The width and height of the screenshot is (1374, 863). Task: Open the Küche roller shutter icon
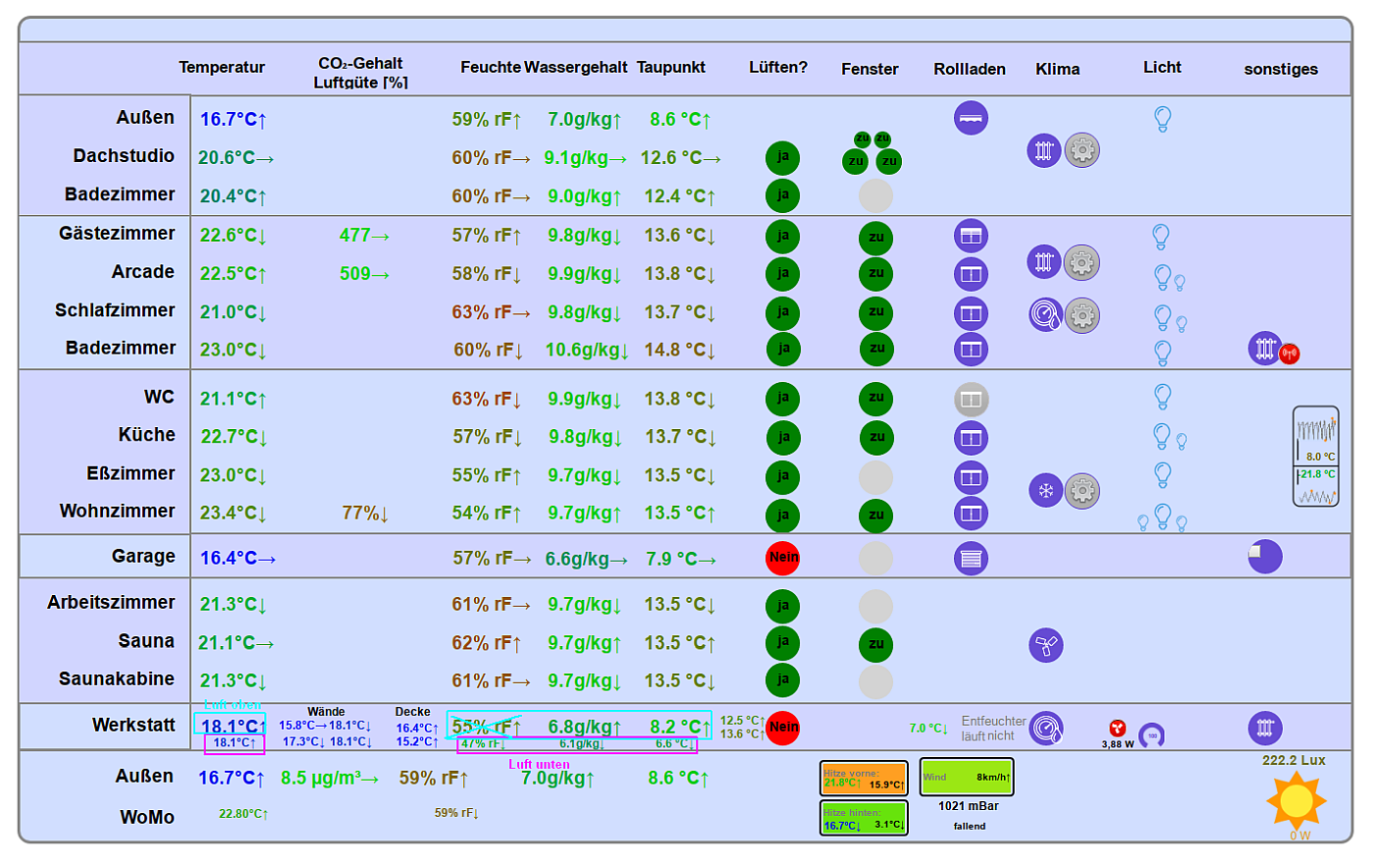pyautogui.click(x=971, y=438)
